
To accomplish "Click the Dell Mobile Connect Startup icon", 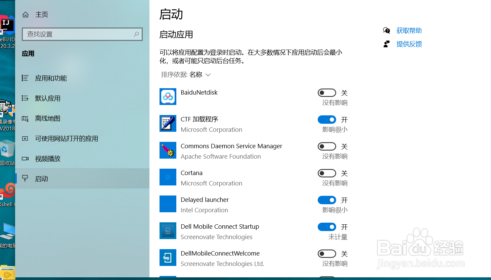I will click(168, 231).
